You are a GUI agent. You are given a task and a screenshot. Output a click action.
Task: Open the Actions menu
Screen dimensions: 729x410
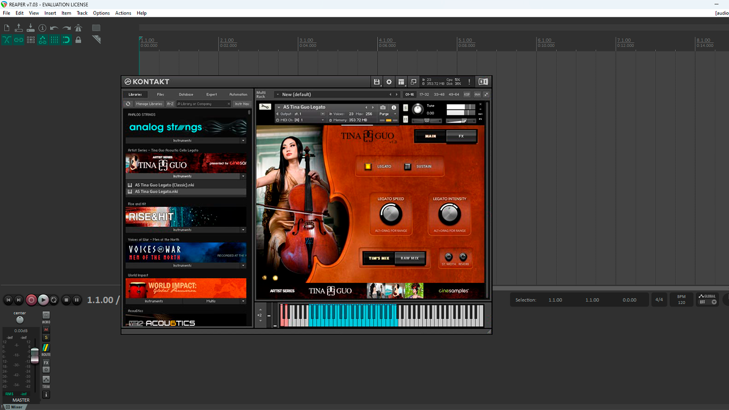pos(123,13)
